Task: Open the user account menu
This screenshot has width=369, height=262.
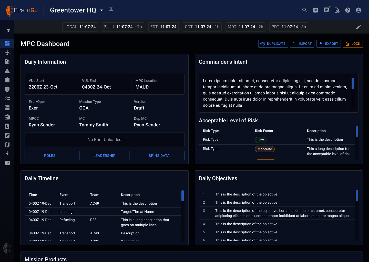Action: pos(358,10)
